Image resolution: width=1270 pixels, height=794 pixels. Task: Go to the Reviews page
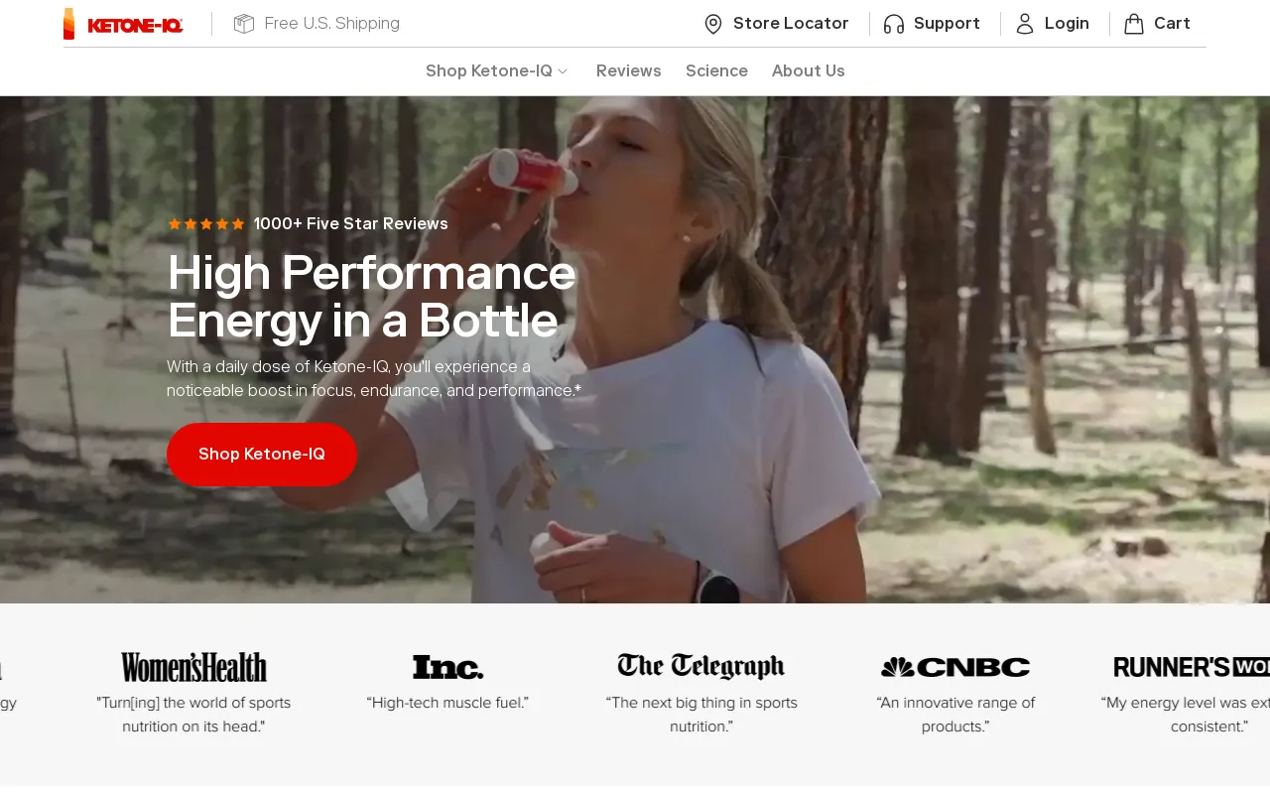click(x=629, y=71)
